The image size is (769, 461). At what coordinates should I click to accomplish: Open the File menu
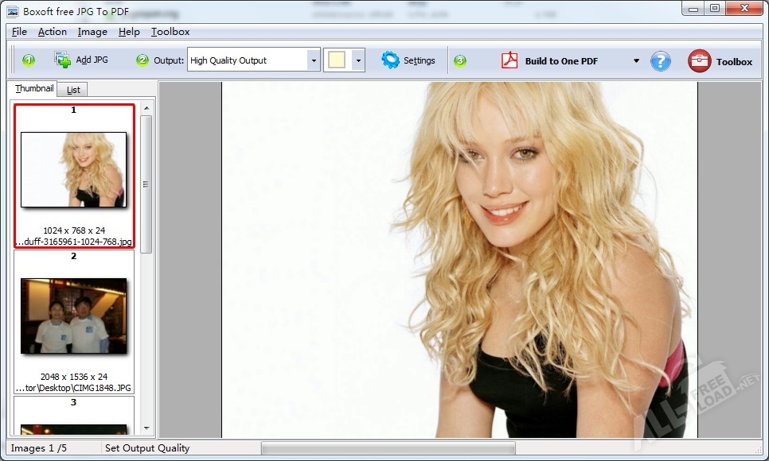coord(19,32)
